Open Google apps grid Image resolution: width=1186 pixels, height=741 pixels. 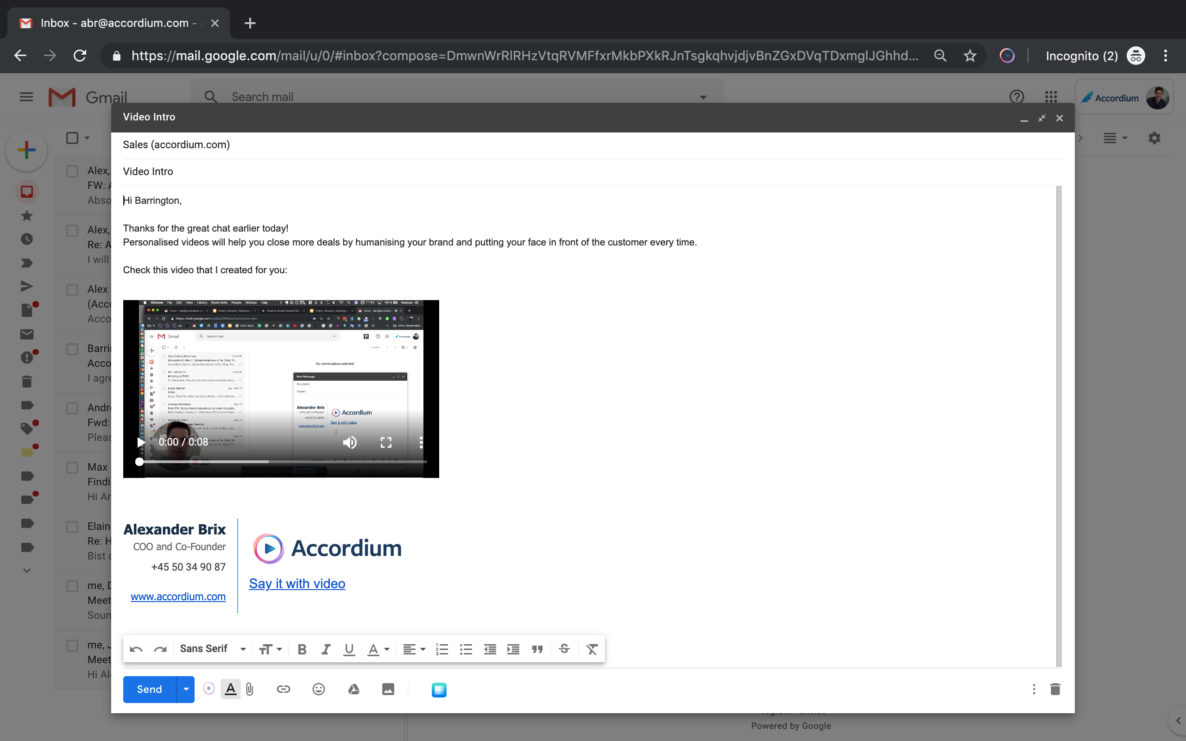click(1051, 96)
